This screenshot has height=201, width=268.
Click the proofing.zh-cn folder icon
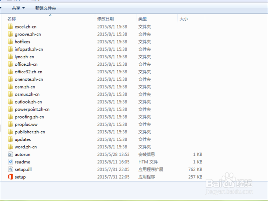10,117
